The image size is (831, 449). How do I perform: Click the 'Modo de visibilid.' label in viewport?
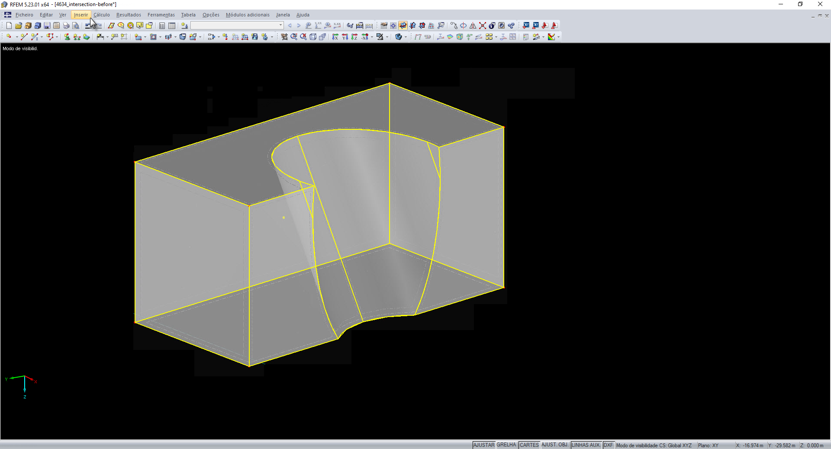click(x=20, y=48)
